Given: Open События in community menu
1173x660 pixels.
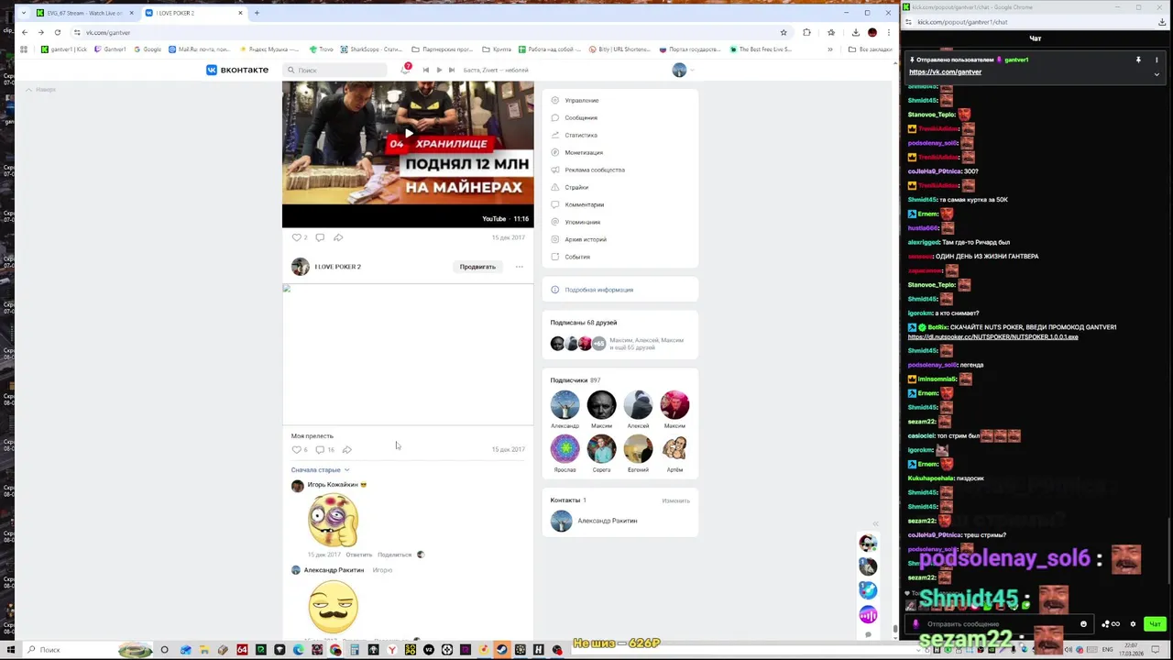Looking at the screenshot, I should click(x=577, y=258).
